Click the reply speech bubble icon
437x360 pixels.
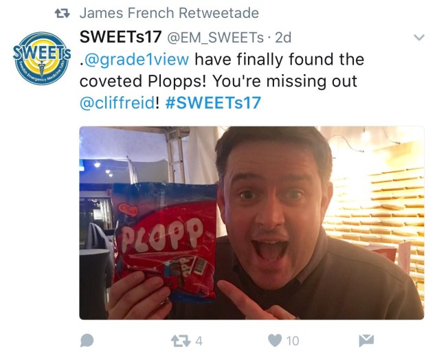point(87,340)
